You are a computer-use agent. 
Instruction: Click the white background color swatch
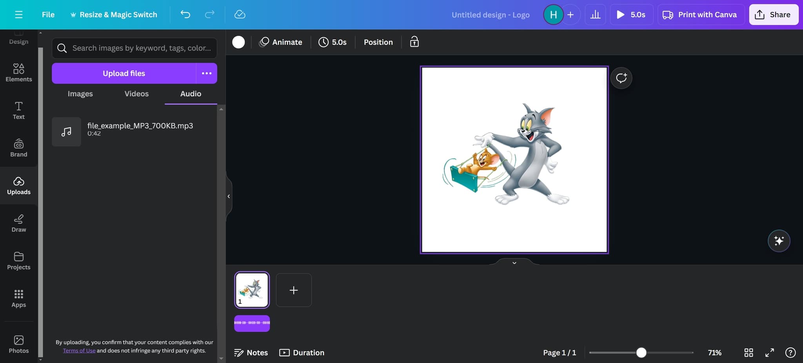click(x=238, y=42)
